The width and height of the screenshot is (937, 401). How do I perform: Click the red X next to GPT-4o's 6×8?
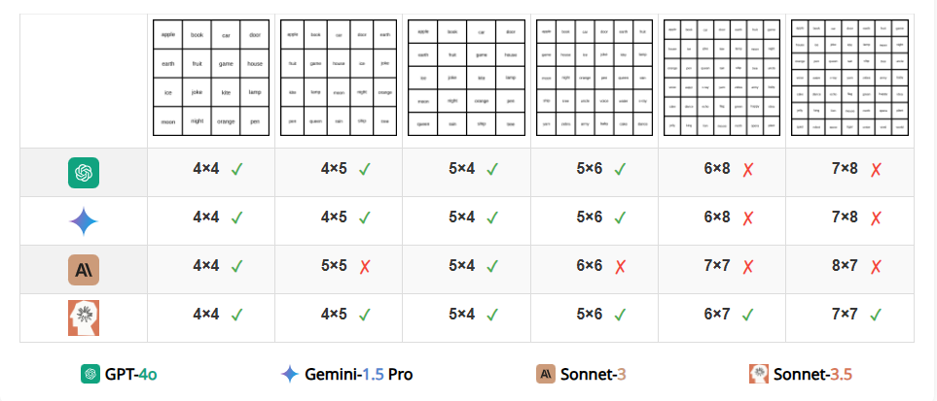click(747, 170)
